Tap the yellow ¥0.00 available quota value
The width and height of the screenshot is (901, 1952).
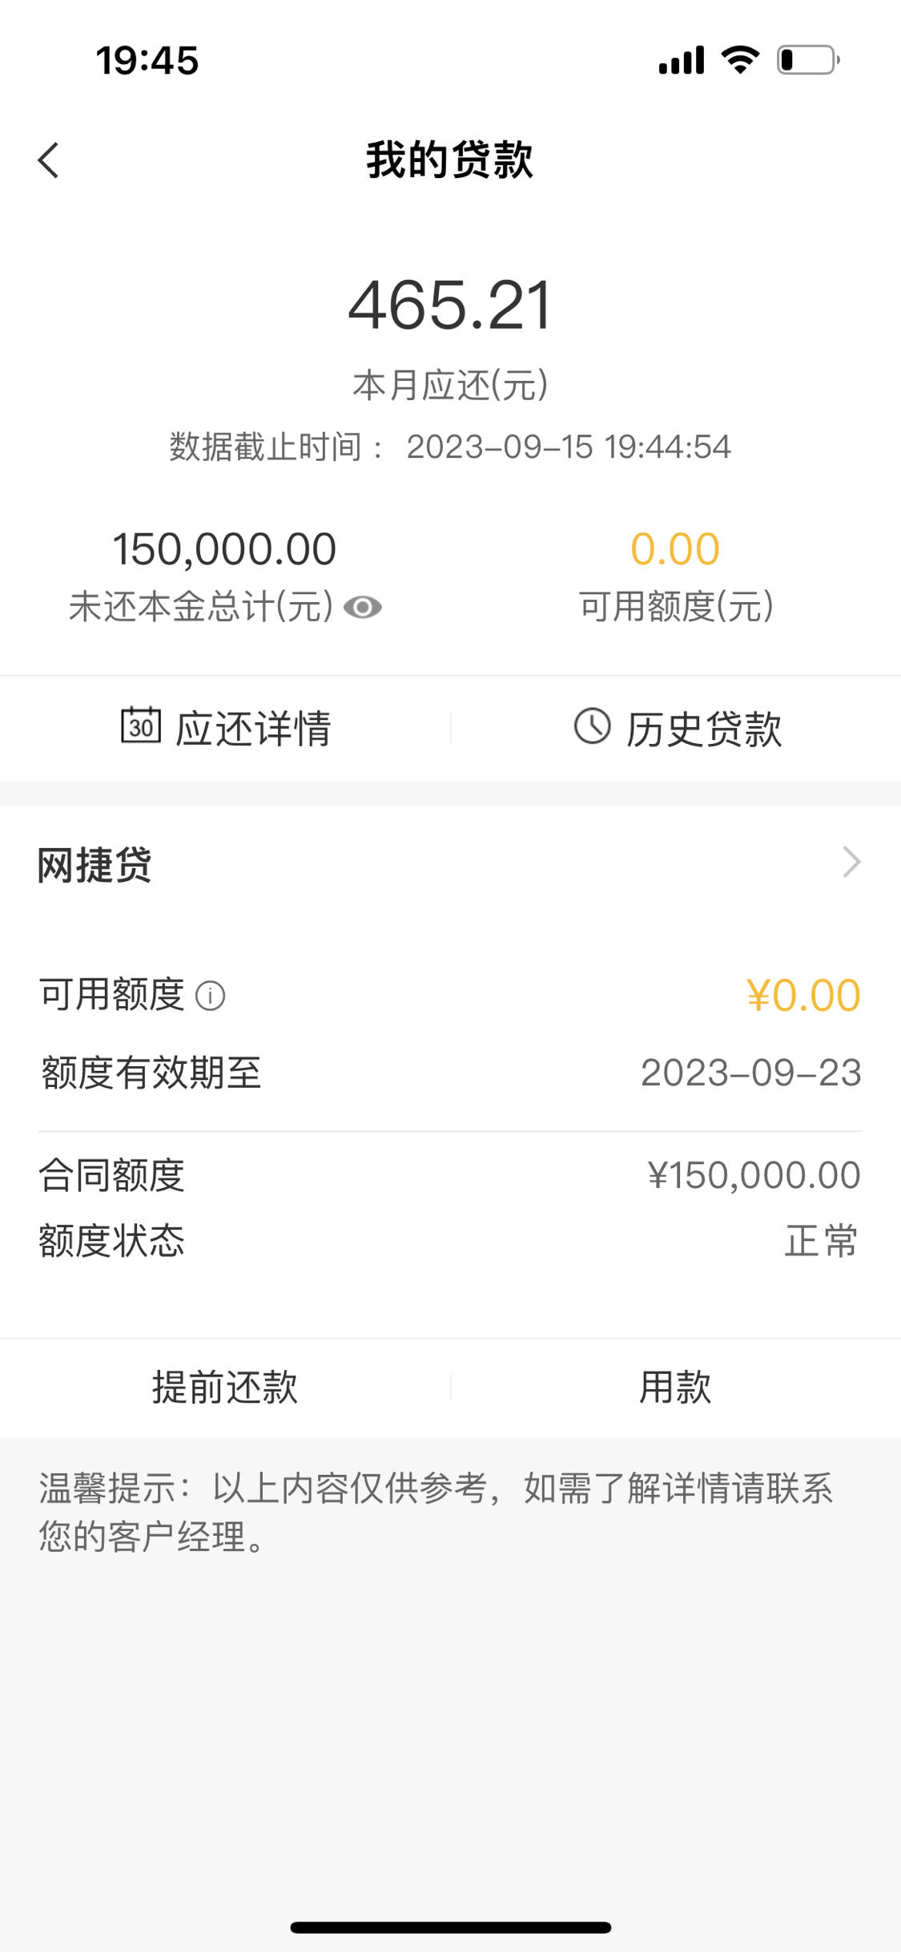(x=803, y=996)
